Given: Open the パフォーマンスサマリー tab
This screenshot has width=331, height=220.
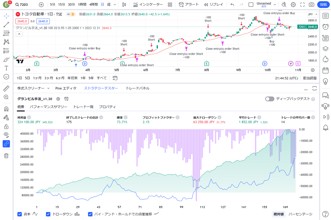Looking at the screenshot, I should [x=48, y=107].
